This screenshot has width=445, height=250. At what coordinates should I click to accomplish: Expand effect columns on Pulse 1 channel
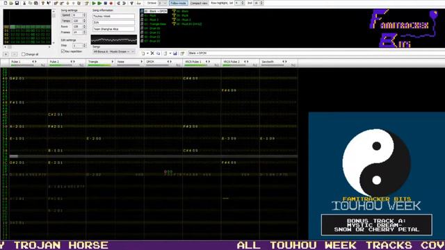click(35, 62)
